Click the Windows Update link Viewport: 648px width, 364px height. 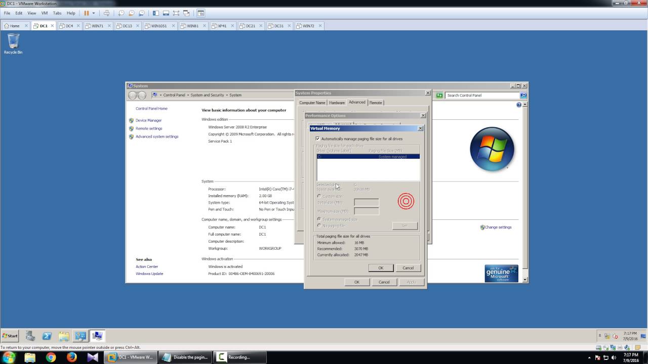coord(149,274)
